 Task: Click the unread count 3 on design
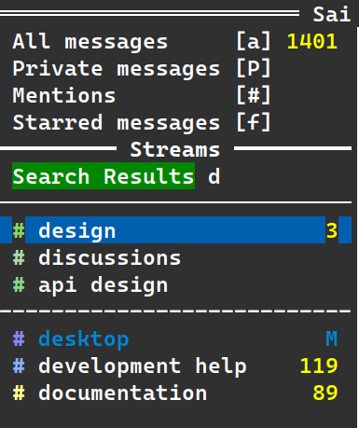coord(332,230)
